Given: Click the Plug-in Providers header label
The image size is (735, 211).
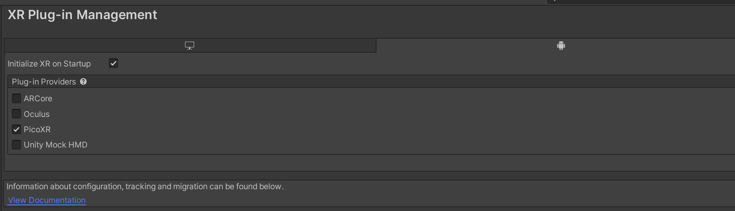Looking at the screenshot, I should pyautogui.click(x=44, y=82).
